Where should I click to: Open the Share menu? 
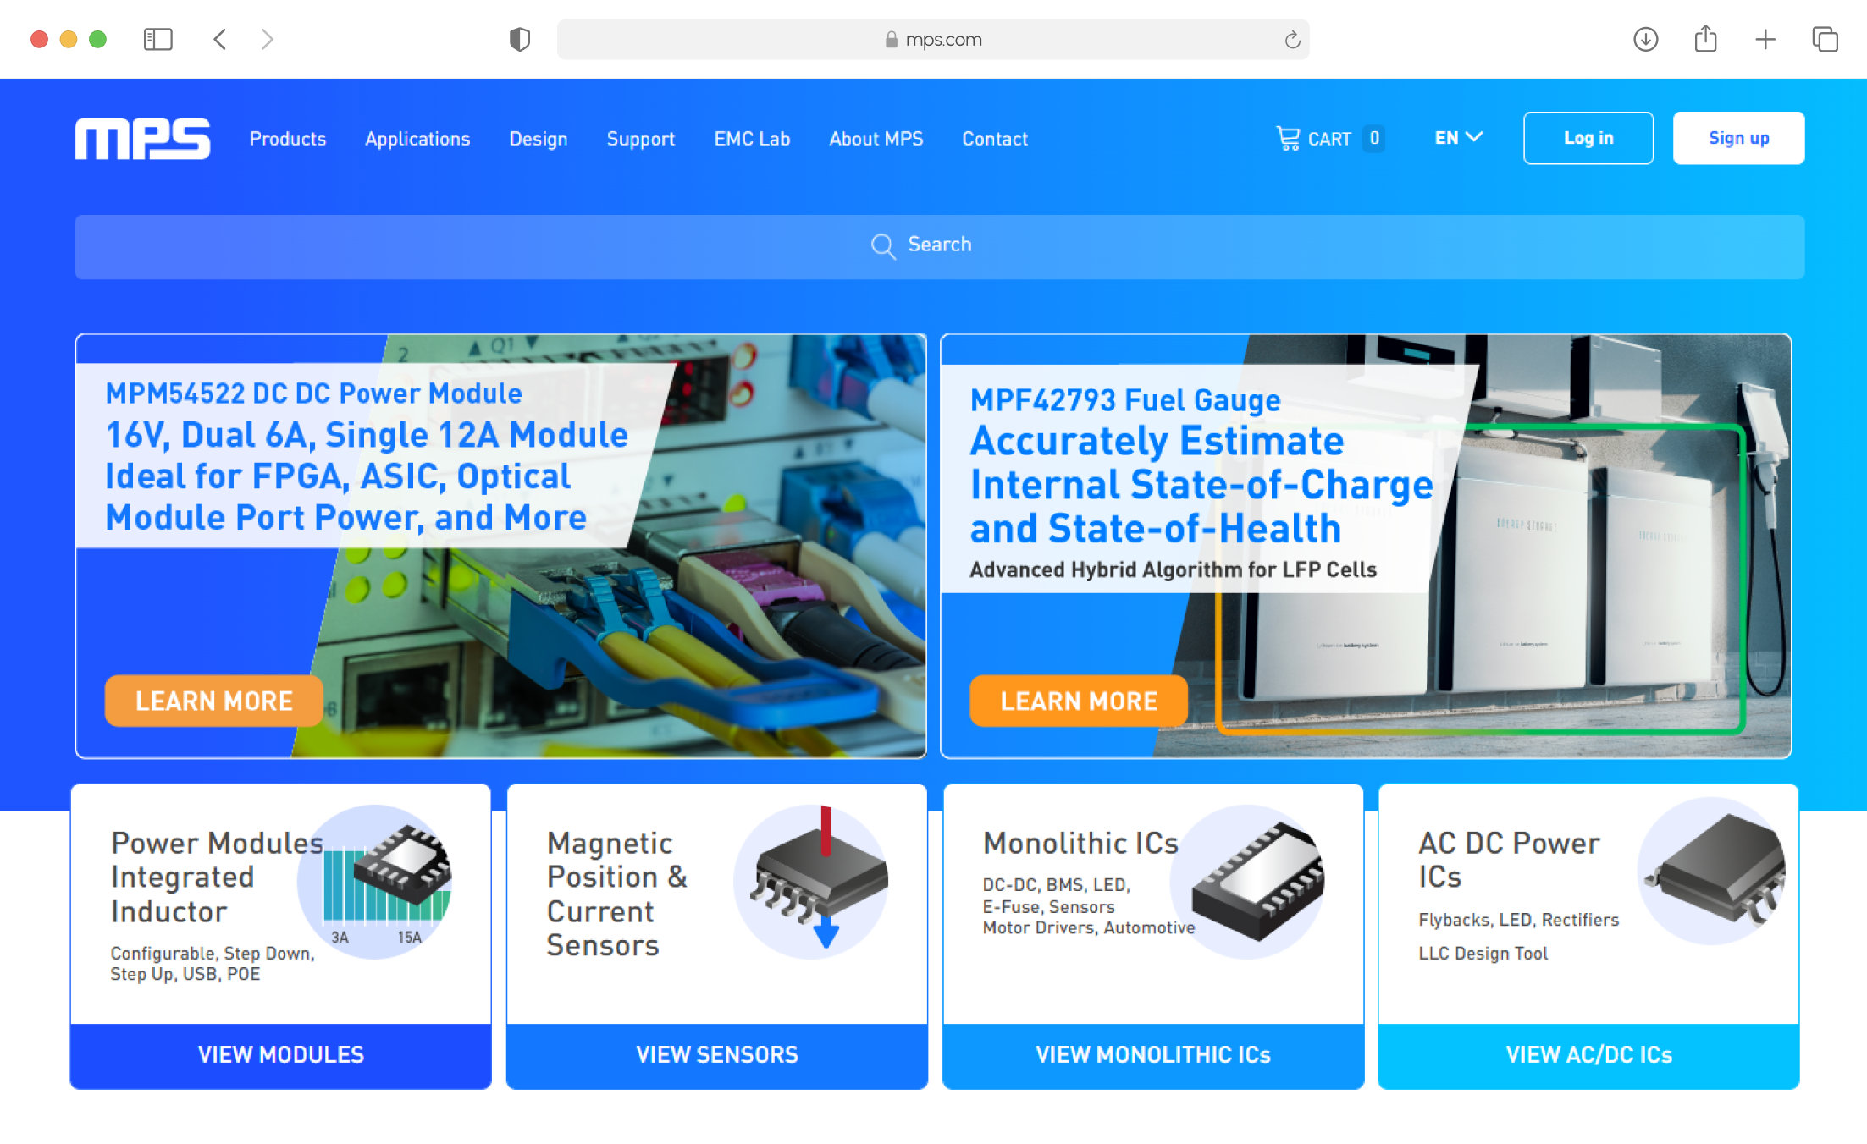point(1705,39)
